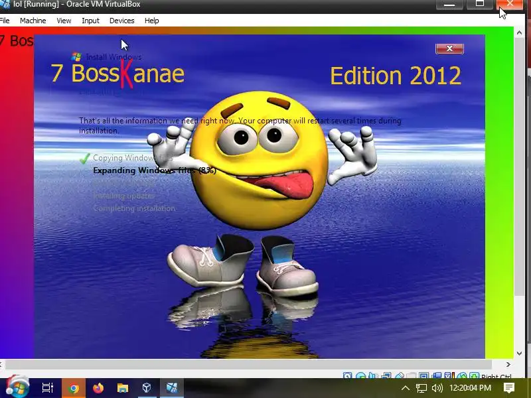Click the hard disk activity status icon
This screenshot has height=398, width=531.
(347, 375)
